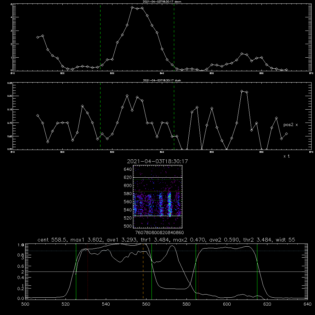Click the orange dashed centroid line in bottom plot

pyautogui.click(x=143, y=271)
